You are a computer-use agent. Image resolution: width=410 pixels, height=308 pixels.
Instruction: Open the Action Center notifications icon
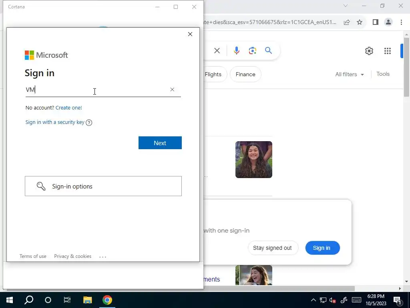tap(397, 300)
